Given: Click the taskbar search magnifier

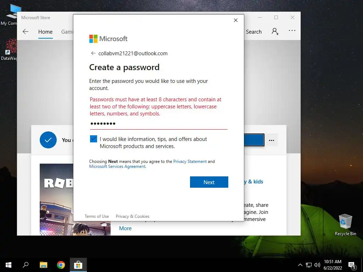Looking at the screenshot, I should (26, 265).
